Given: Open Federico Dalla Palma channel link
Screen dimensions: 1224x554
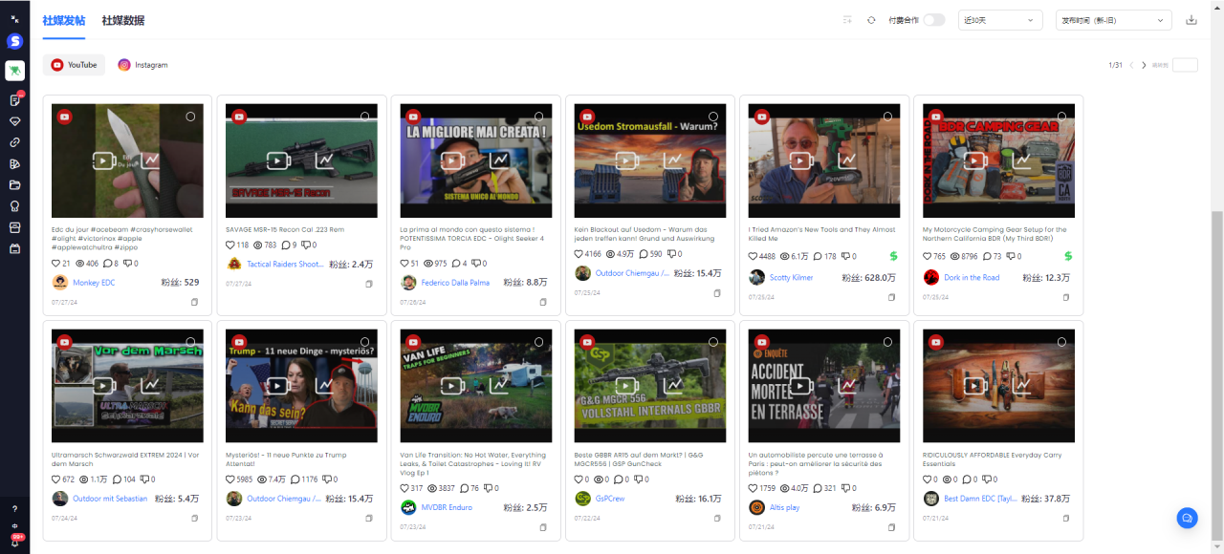Looking at the screenshot, I should [455, 283].
